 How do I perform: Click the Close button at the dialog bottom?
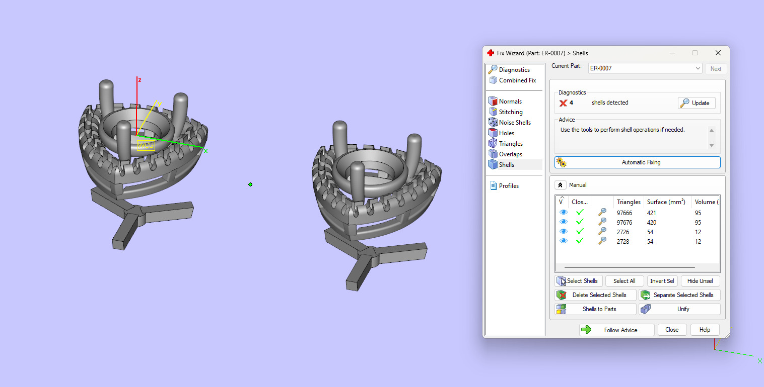click(x=672, y=330)
